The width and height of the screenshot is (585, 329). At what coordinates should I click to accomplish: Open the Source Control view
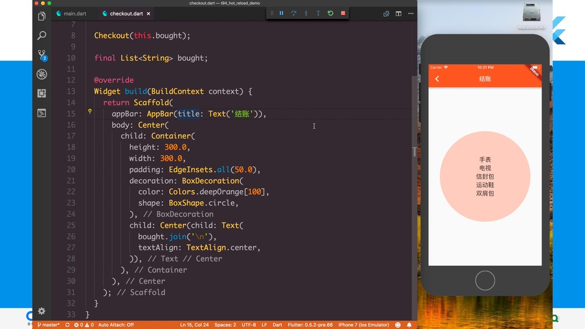[x=42, y=55]
